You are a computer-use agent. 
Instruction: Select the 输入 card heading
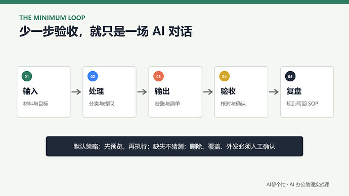coord(30,91)
